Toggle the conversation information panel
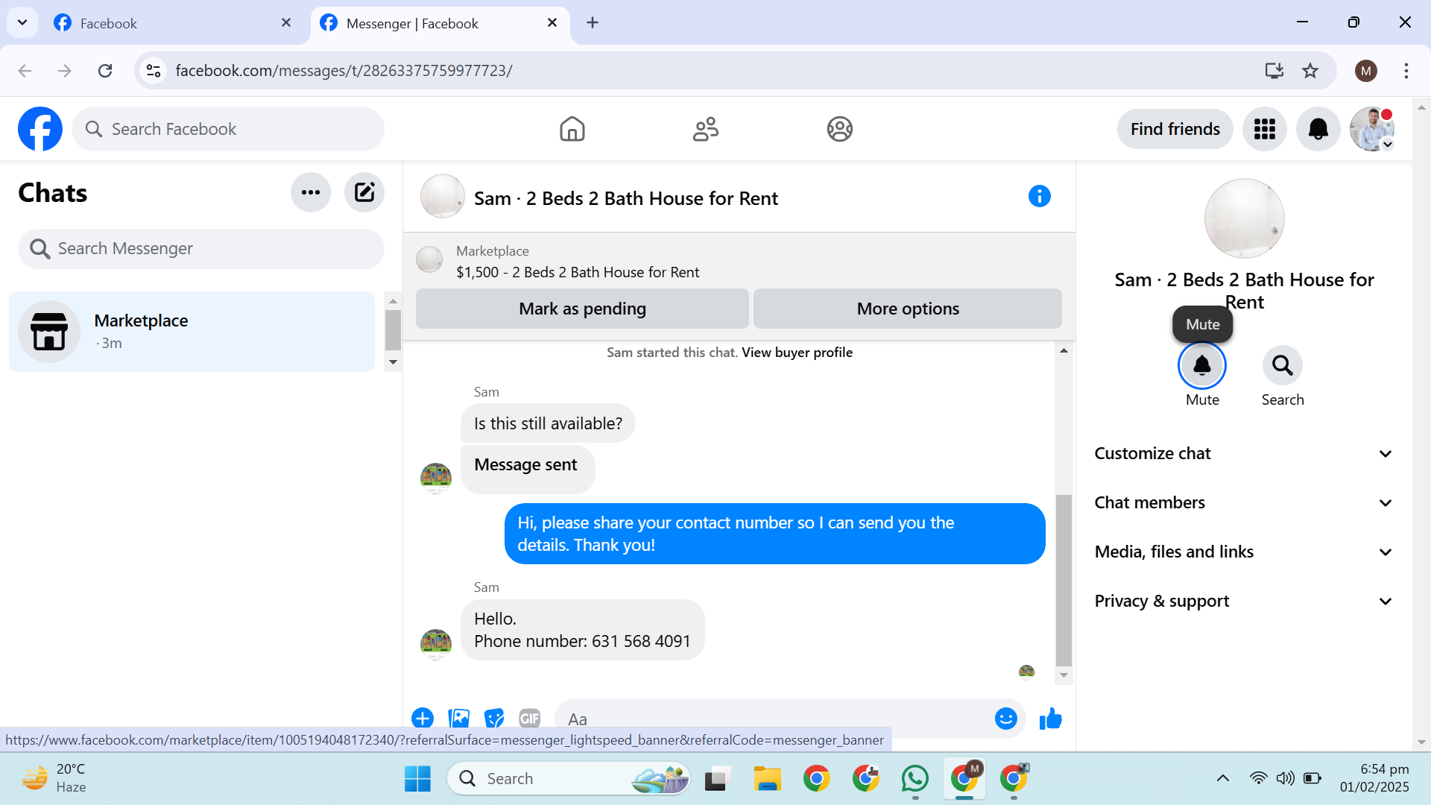Viewport: 1431px width, 805px height. pos(1039,197)
